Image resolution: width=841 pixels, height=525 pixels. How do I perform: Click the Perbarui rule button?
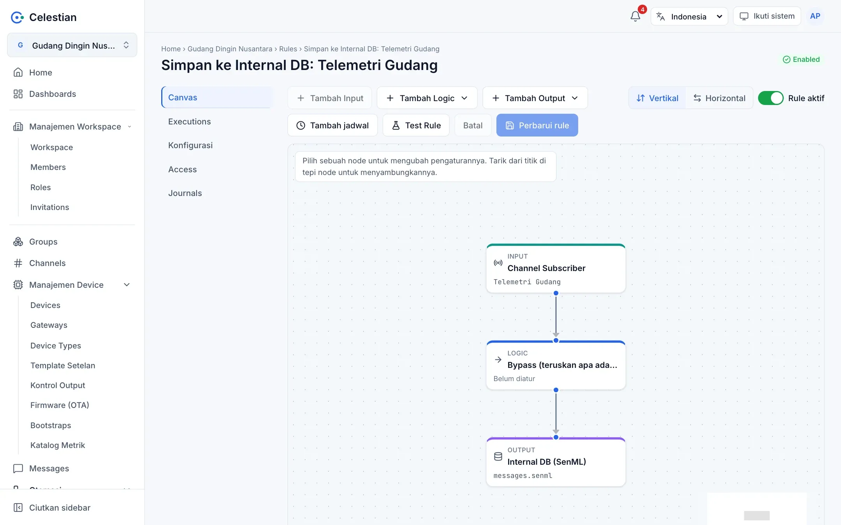(x=537, y=125)
